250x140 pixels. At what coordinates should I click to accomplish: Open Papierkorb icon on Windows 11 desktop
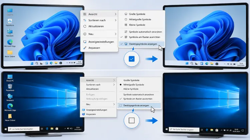point(10,22)
